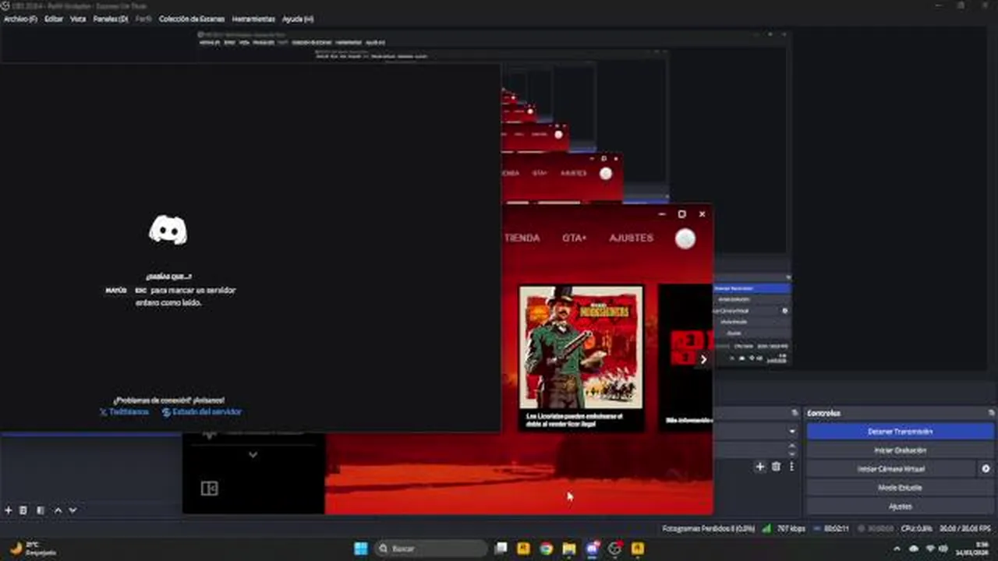
Task: Click the Moonshiners card caption text
Action: [575, 421]
